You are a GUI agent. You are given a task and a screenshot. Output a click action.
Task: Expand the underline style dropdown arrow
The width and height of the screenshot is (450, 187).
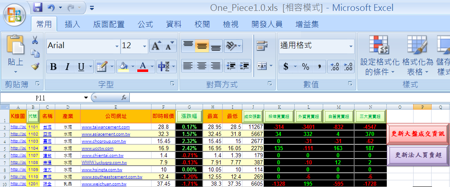pyautogui.click(x=91, y=67)
